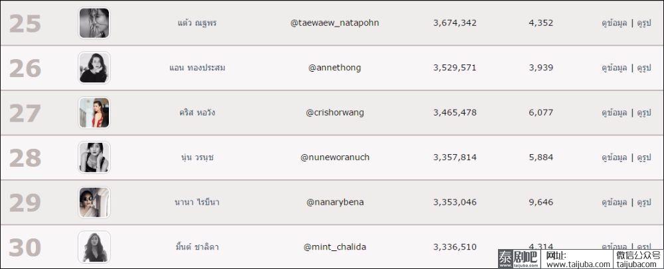Click the annethong avatar thumbnail

[94, 68]
